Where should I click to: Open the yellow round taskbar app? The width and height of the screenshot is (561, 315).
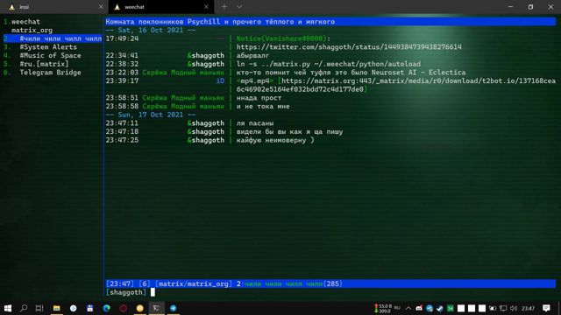(140, 308)
